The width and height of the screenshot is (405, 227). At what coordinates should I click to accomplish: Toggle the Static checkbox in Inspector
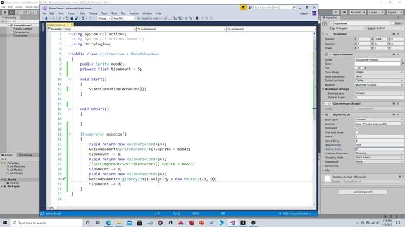tap(392, 23)
